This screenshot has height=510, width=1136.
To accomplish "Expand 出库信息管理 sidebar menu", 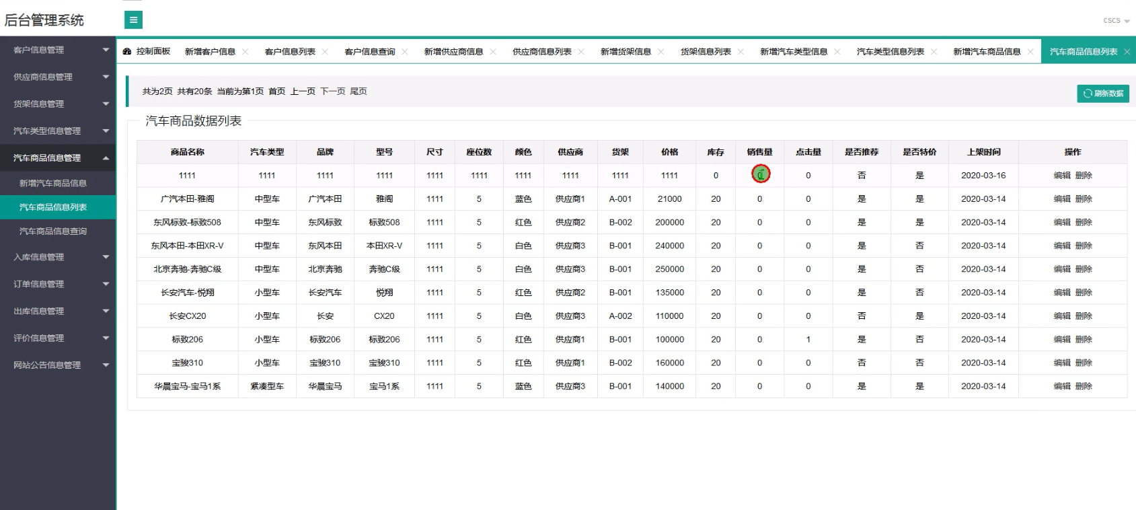I will pos(58,311).
